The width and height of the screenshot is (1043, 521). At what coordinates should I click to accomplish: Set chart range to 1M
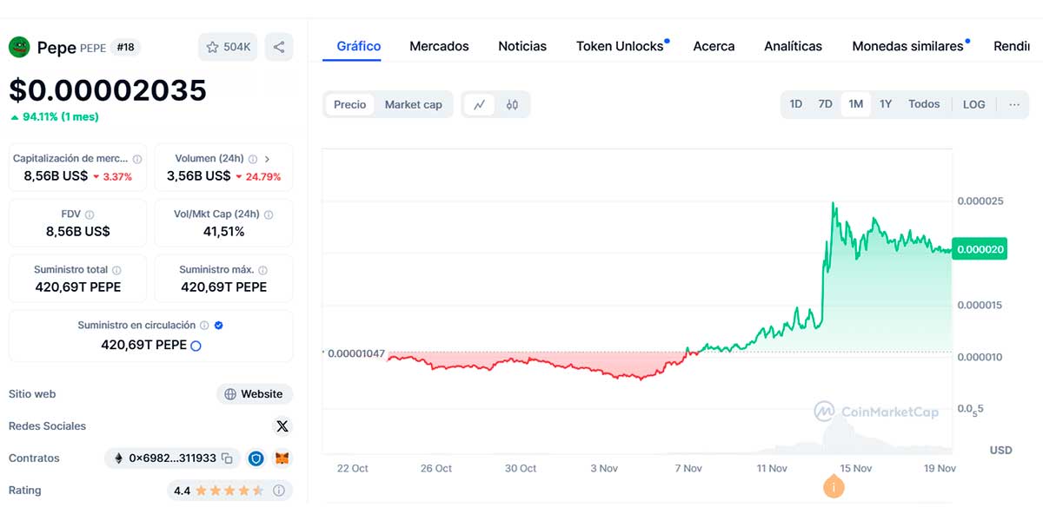tap(856, 104)
